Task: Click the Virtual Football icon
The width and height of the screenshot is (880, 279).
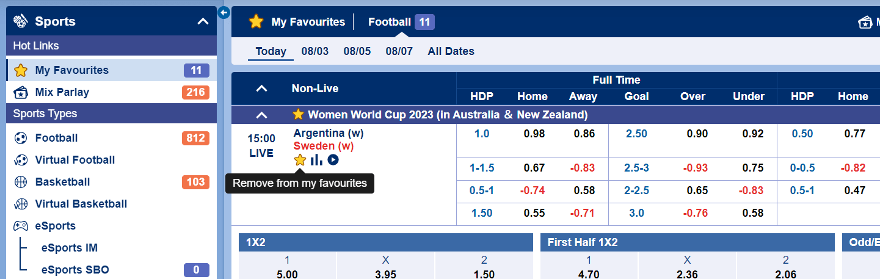Action: pyautogui.click(x=21, y=160)
